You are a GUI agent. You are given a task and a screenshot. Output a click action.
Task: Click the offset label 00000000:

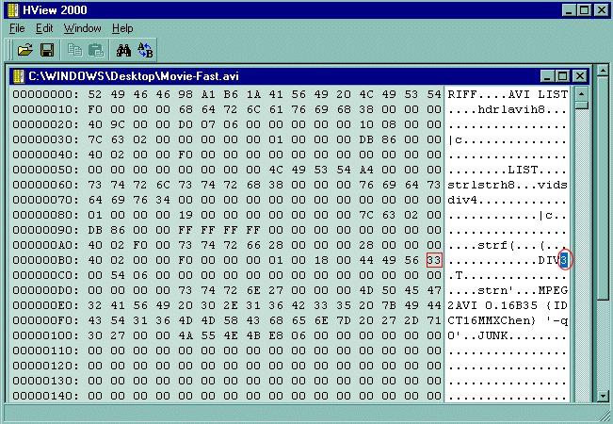pos(45,94)
